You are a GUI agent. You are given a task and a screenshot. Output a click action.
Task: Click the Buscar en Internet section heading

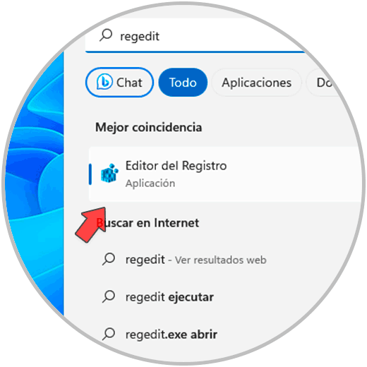148,222
